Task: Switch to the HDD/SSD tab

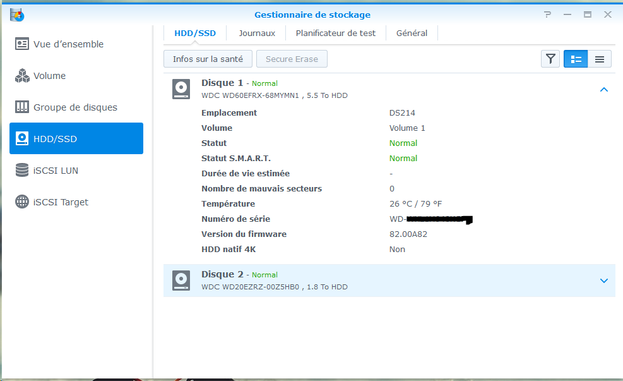Action: point(195,33)
